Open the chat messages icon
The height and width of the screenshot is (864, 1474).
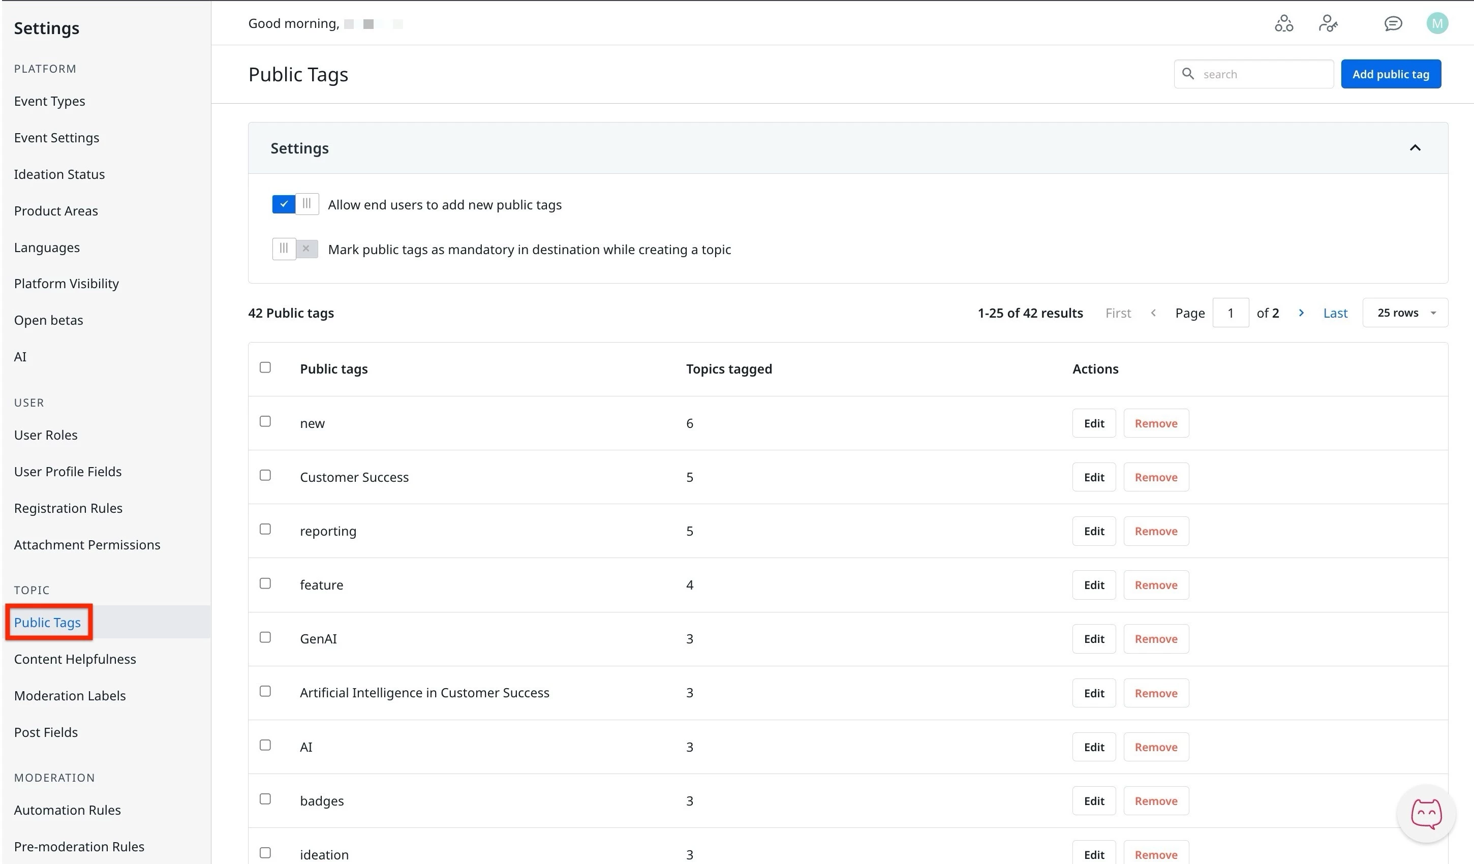pyautogui.click(x=1393, y=23)
